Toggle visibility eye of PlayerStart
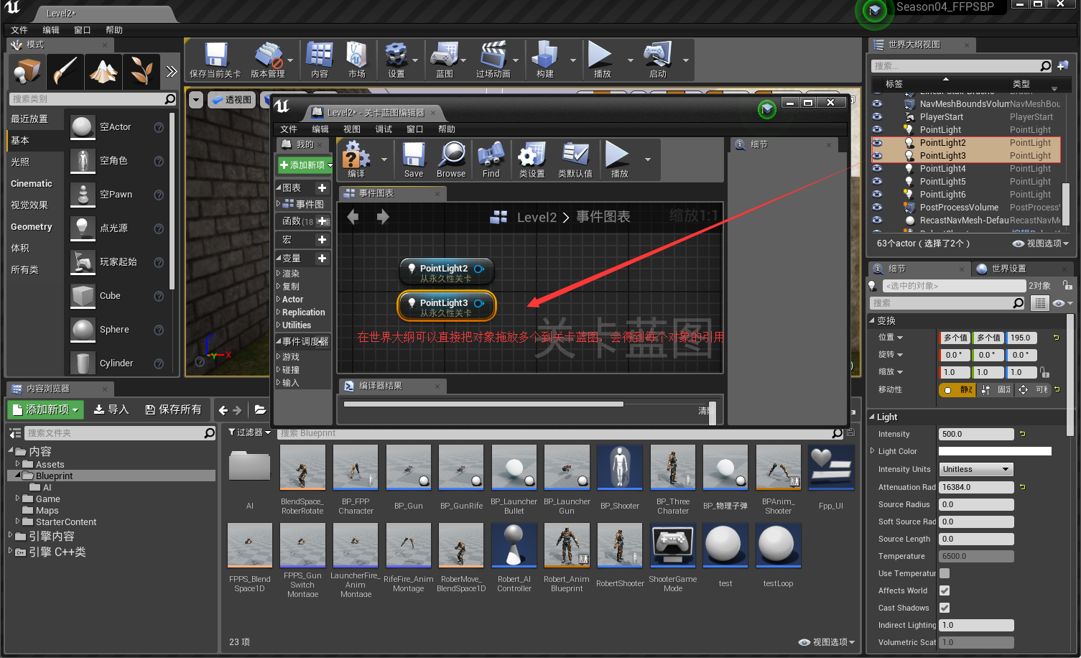 tap(877, 117)
